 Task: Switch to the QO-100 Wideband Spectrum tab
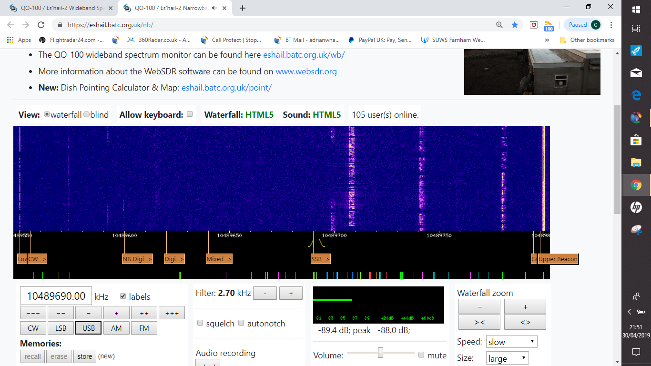click(x=61, y=8)
